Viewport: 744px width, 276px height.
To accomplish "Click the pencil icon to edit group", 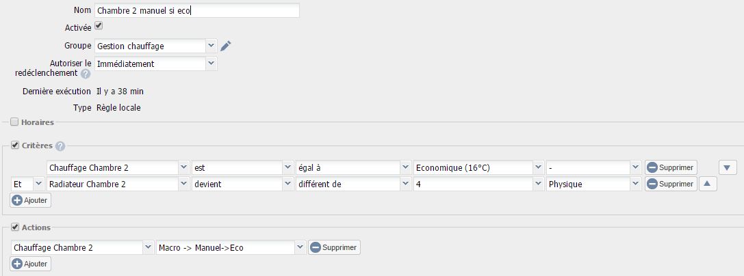I will (x=226, y=46).
